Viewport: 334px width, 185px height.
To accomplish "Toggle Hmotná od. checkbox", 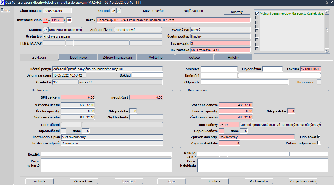I will [319, 82].
